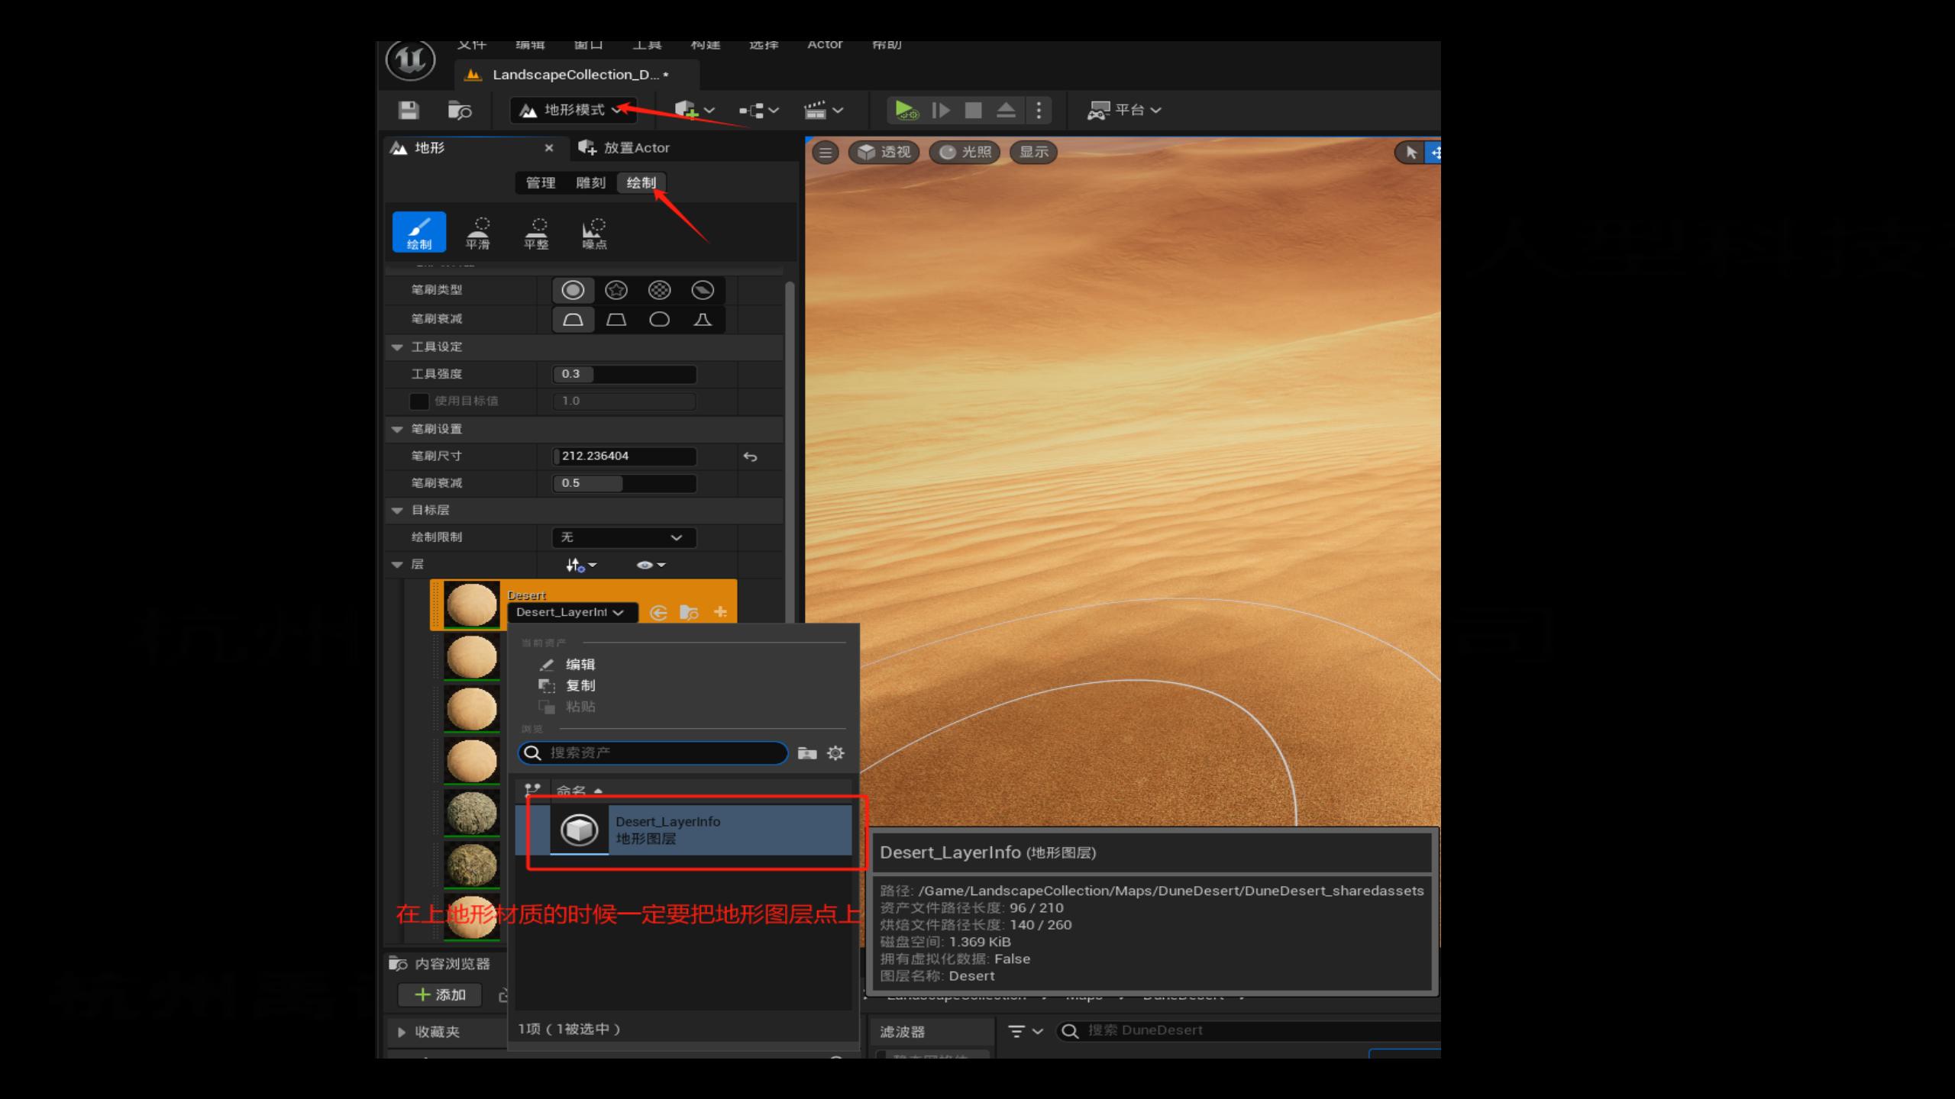Select the 绘制 tab

tap(641, 182)
